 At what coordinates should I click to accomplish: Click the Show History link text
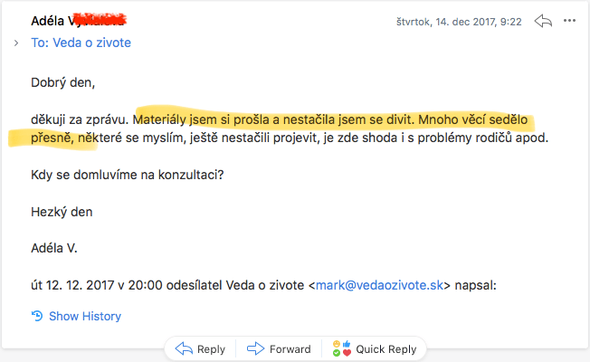(x=85, y=316)
